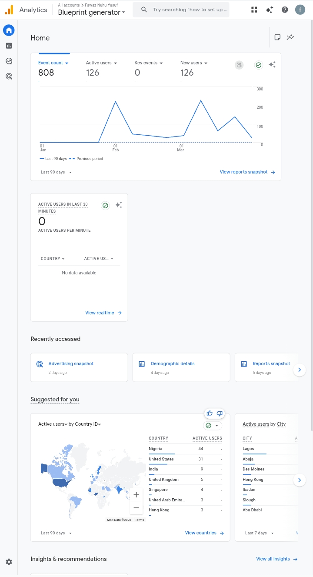Image resolution: width=313 pixels, height=577 pixels.
Task: Open the Advertising icon in the sidebar
Action: point(9,77)
